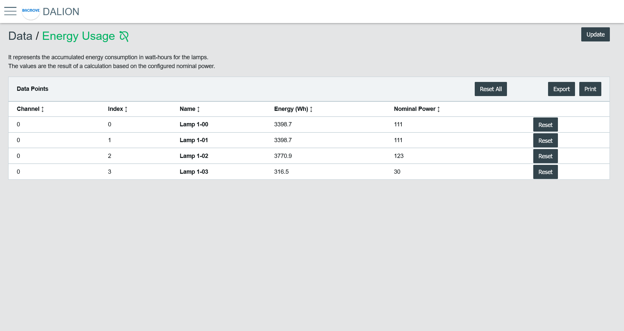Click the auto-refresh disabled icon beside Energy Usage
This screenshot has height=331, width=624.
point(124,36)
